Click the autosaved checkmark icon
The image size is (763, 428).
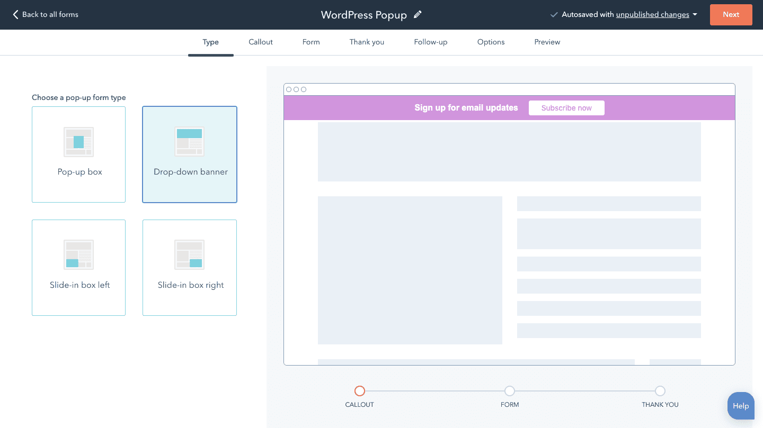(x=554, y=15)
